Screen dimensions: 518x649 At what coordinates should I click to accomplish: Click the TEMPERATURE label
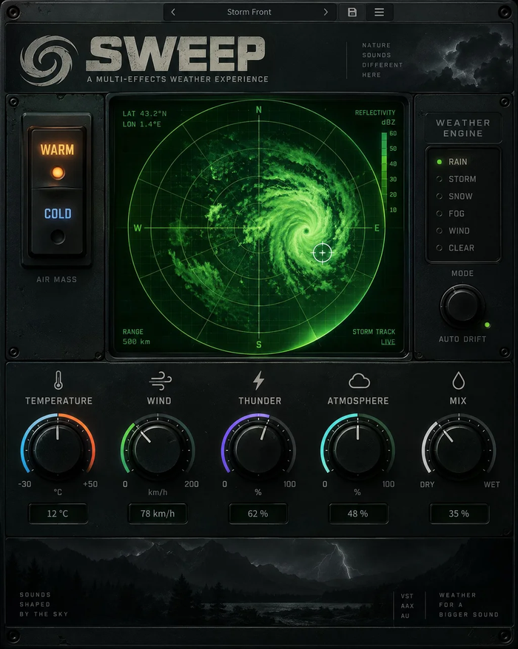click(x=58, y=401)
